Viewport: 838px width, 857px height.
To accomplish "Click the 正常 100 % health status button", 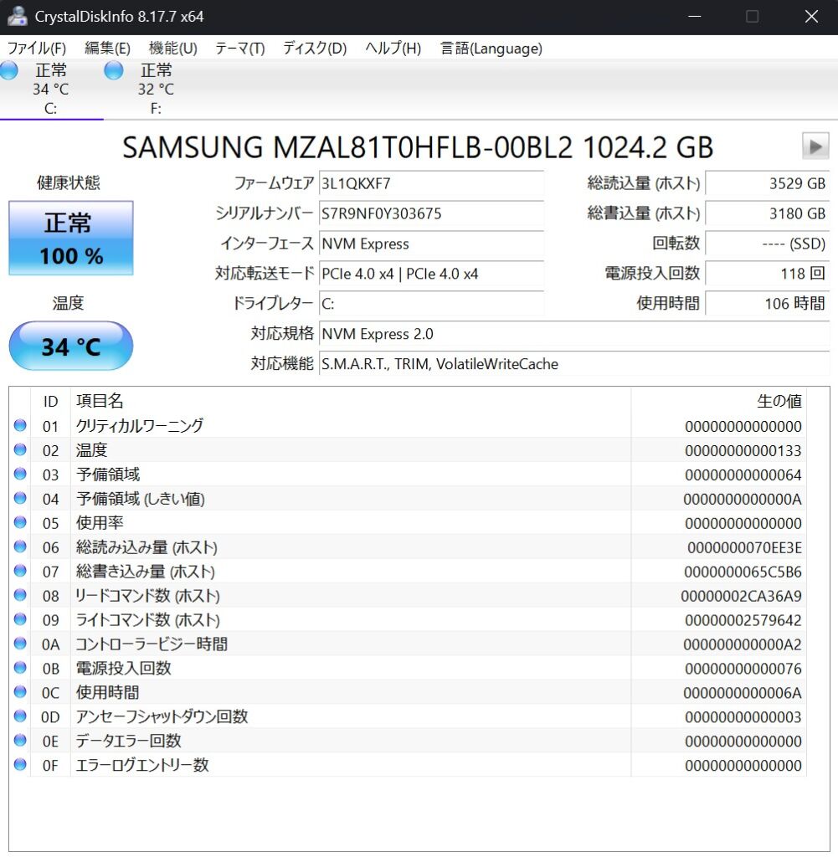I will (x=71, y=239).
